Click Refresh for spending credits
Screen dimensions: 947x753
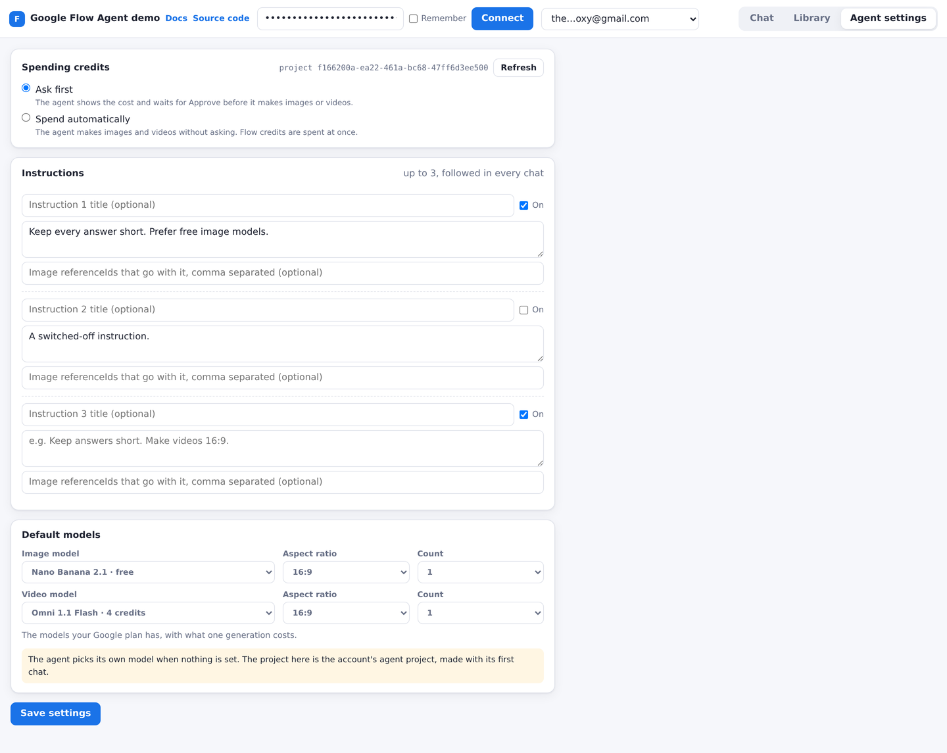[x=518, y=68]
